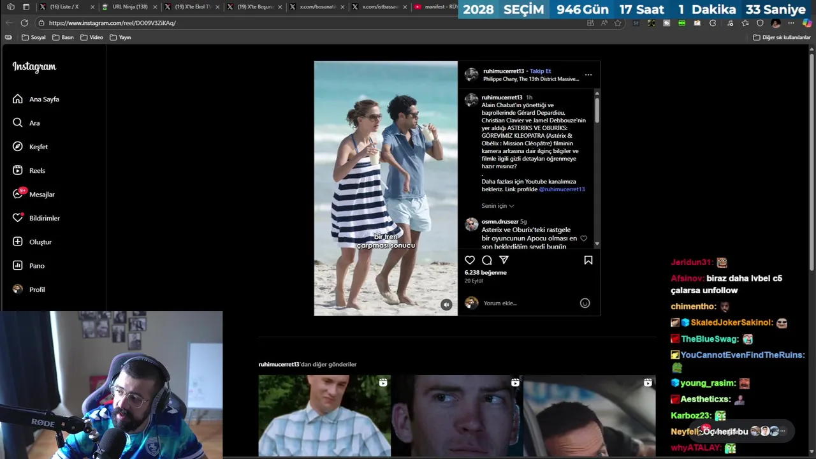Open the car driver reel thumbnail

(590, 416)
